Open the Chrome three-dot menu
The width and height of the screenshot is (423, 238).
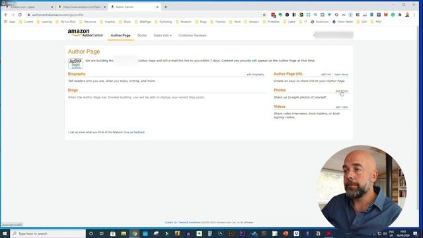[x=414, y=15]
